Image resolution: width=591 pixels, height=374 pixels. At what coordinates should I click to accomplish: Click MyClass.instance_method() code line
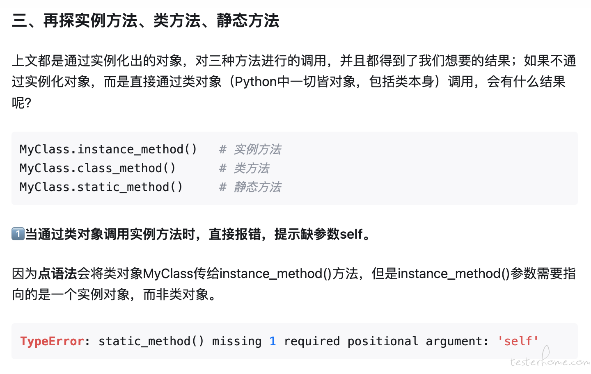pyautogui.click(x=108, y=149)
